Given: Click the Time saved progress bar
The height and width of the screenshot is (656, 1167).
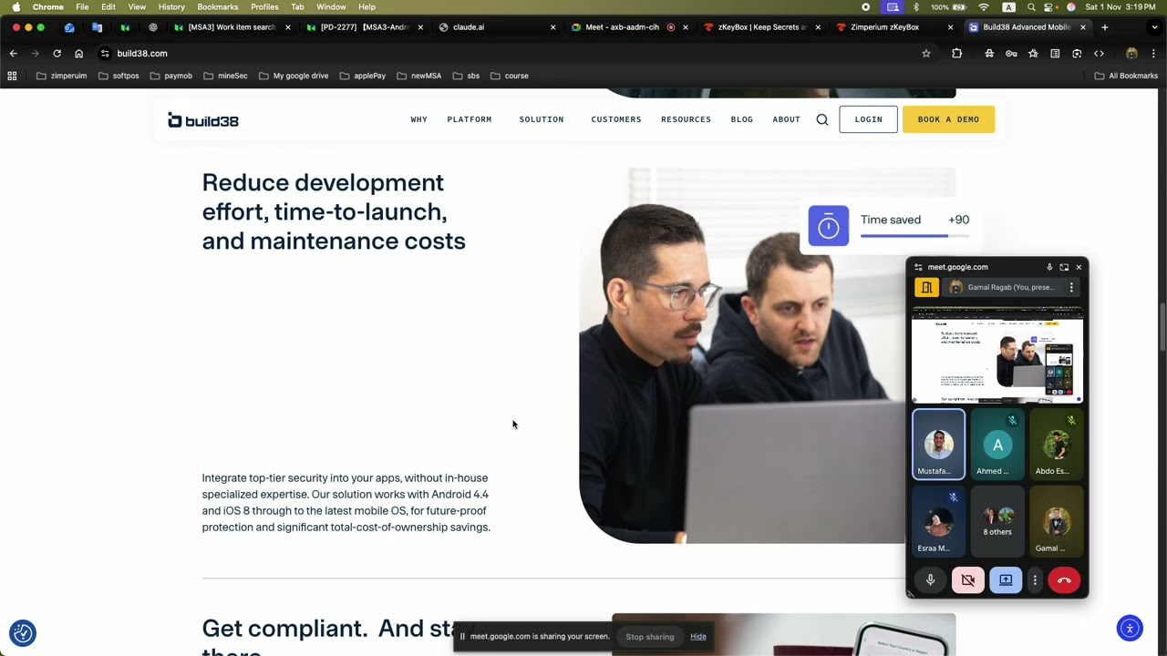Looking at the screenshot, I should [x=914, y=236].
